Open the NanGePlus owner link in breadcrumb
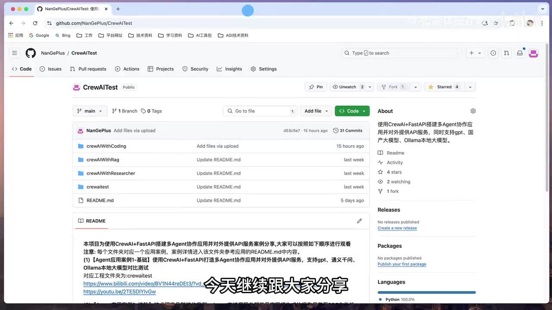The height and width of the screenshot is (310, 552). 53,53
